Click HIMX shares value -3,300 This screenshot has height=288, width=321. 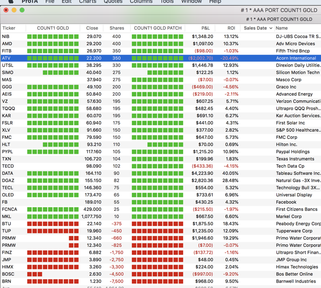point(116,267)
